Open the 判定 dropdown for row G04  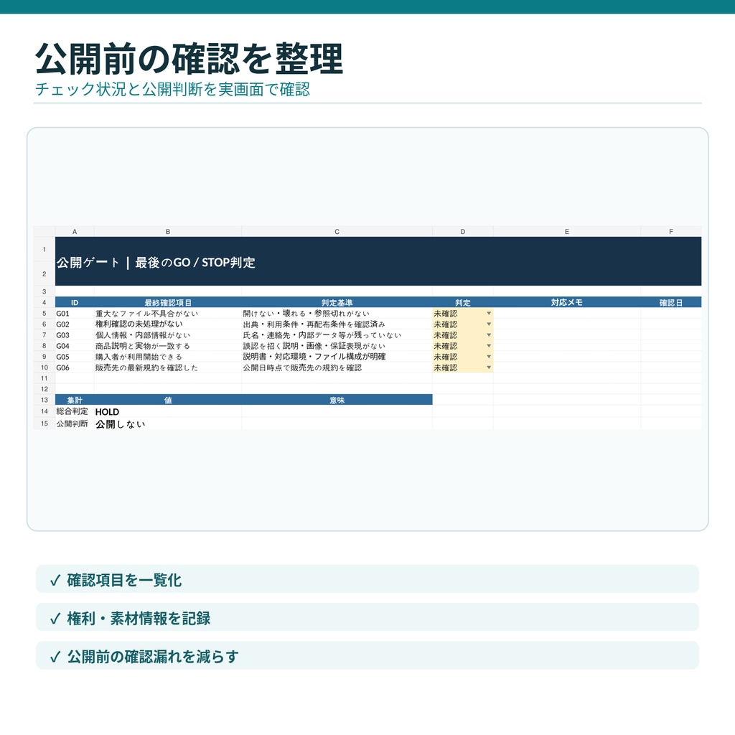click(488, 345)
